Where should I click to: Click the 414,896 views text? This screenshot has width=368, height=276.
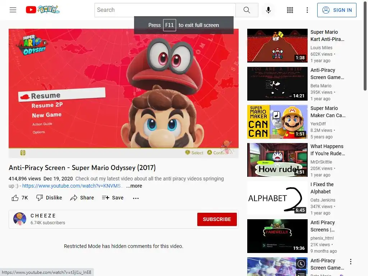(x=25, y=179)
